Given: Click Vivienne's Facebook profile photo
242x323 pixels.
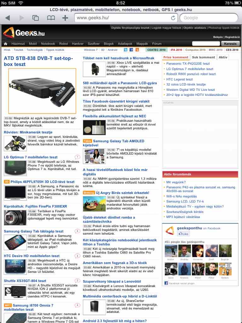Looking at the screenshot, I should pyautogui.click(x=198, y=251).
